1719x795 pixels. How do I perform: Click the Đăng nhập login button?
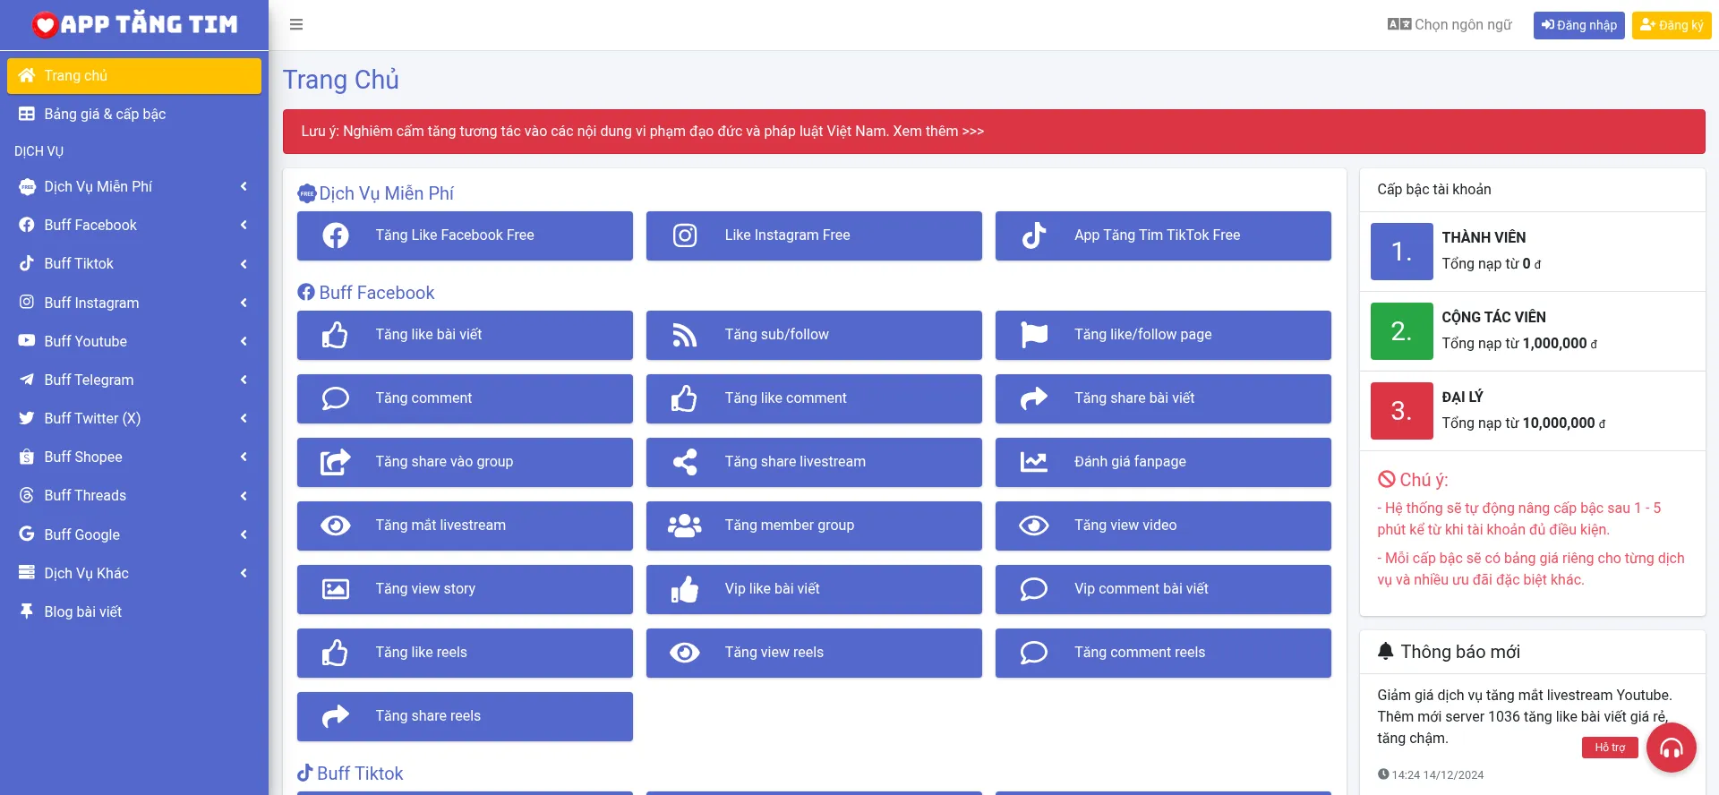(1578, 25)
